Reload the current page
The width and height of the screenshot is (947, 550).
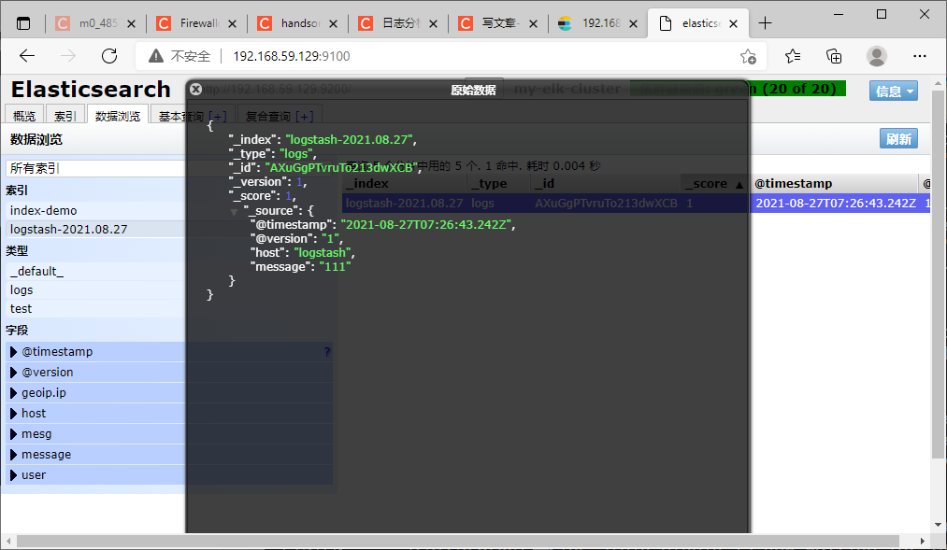109,56
